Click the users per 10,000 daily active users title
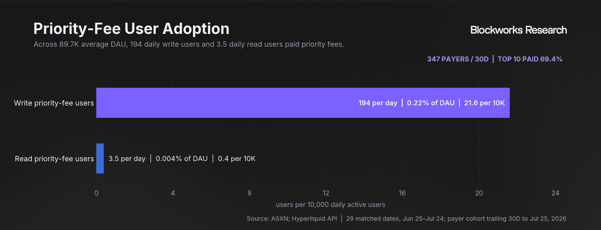This screenshot has height=230, width=601. click(x=331, y=205)
